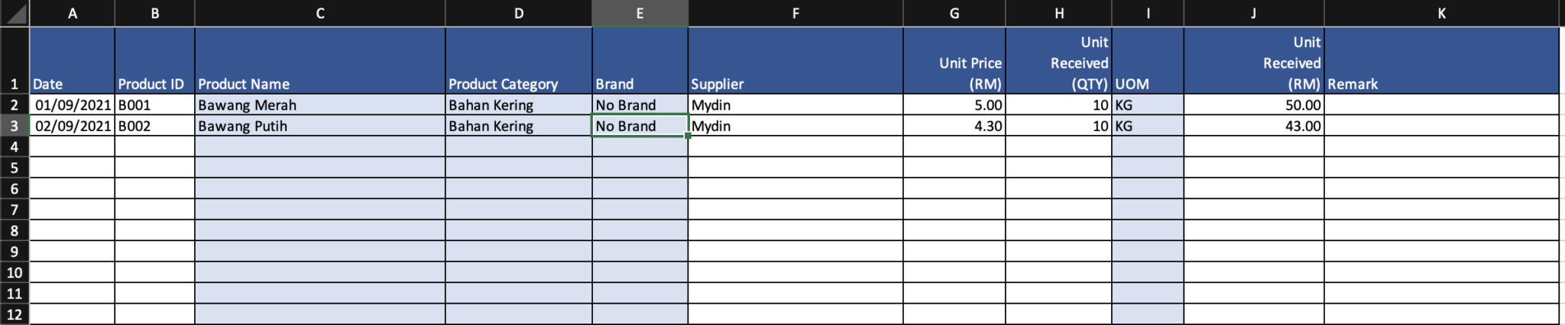Screen dimensions: 1565x325
Task: Select column K header
Action: (1441, 14)
